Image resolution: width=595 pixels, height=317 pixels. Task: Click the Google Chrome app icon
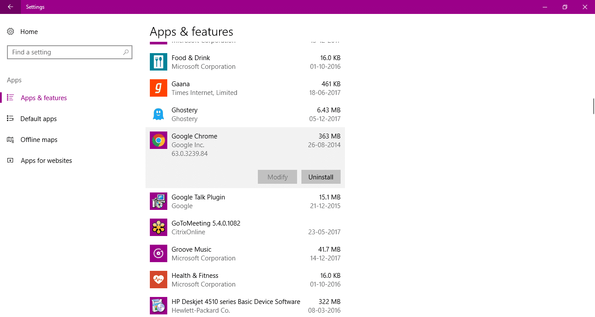pyautogui.click(x=159, y=140)
